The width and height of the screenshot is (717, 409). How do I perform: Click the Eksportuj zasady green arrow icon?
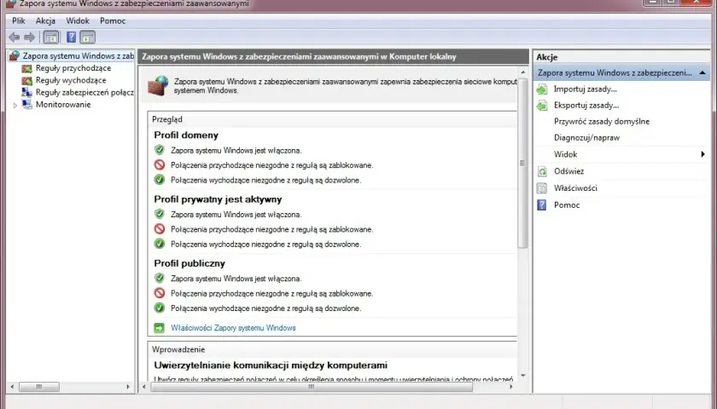pos(542,106)
